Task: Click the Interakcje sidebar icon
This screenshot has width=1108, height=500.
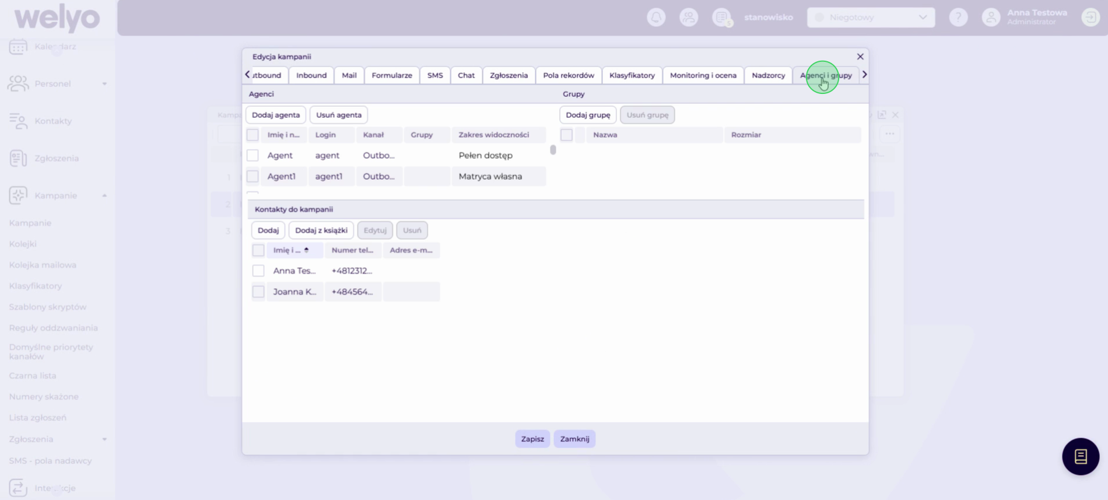Action: tap(18, 488)
